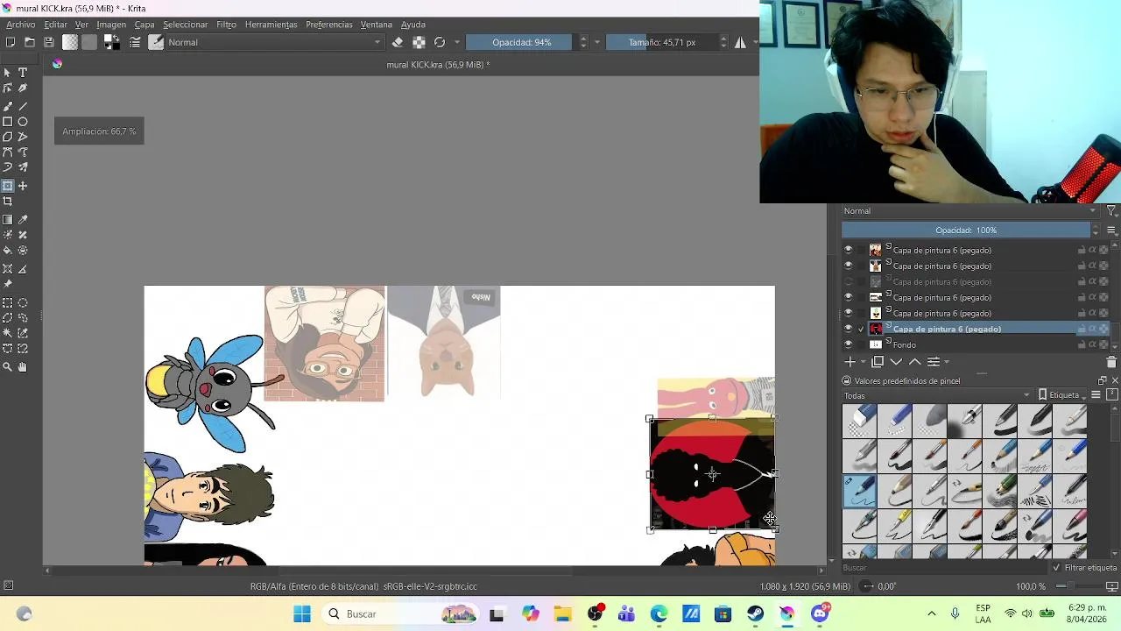
Task: Open the brush presets view menu icon
Action: pyautogui.click(x=1096, y=395)
